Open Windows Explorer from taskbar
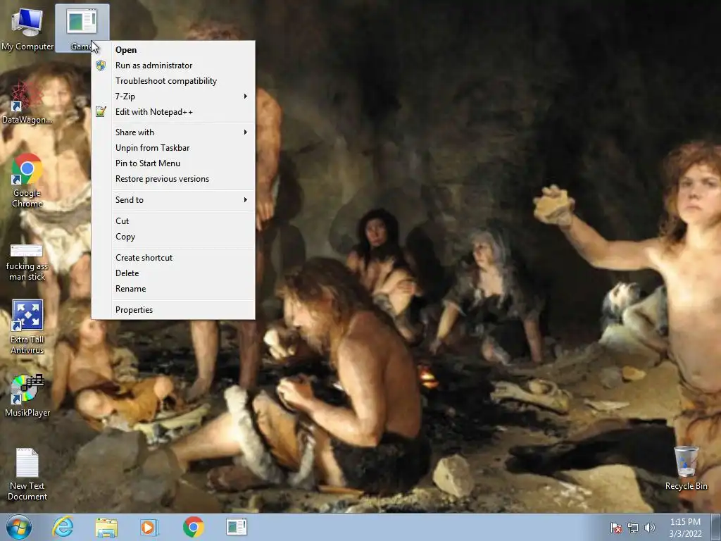This screenshot has width=721, height=541. 106,527
